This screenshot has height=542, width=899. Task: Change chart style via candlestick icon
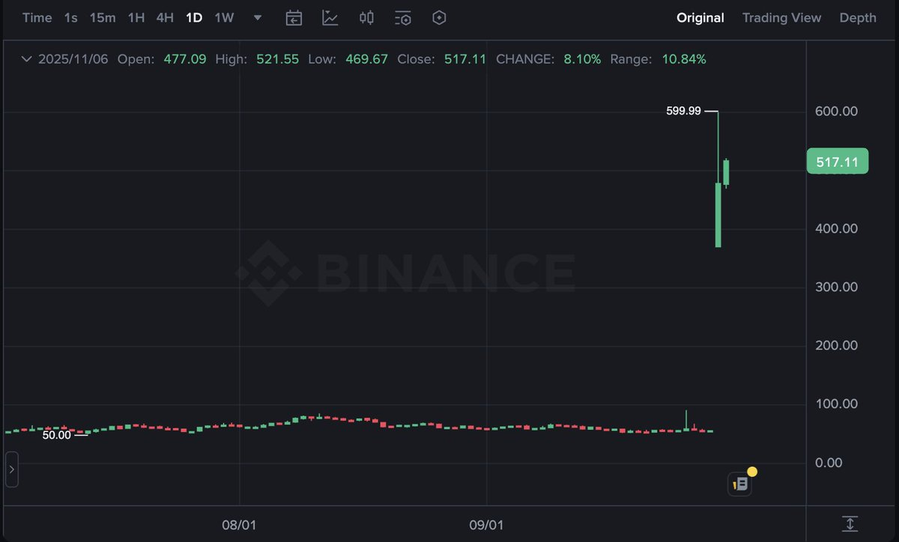(366, 18)
